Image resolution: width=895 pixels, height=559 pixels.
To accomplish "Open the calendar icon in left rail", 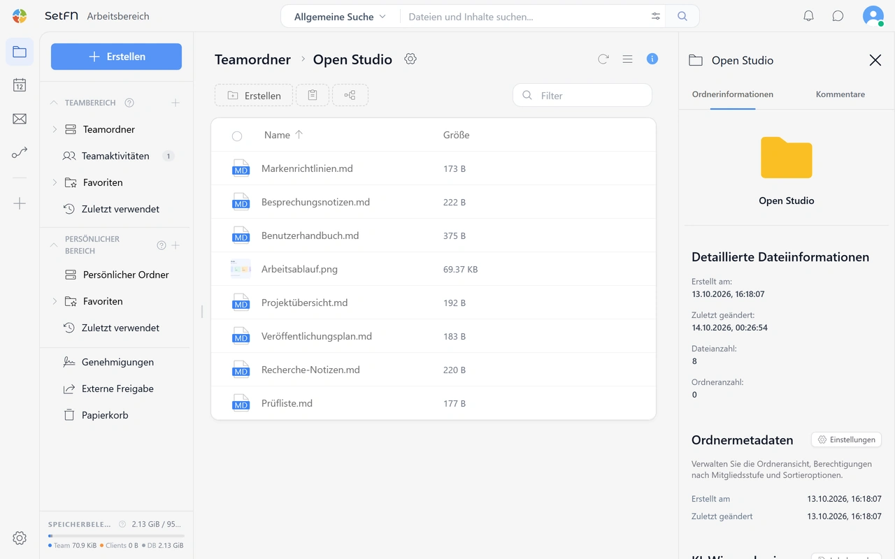I will coord(20,85).
